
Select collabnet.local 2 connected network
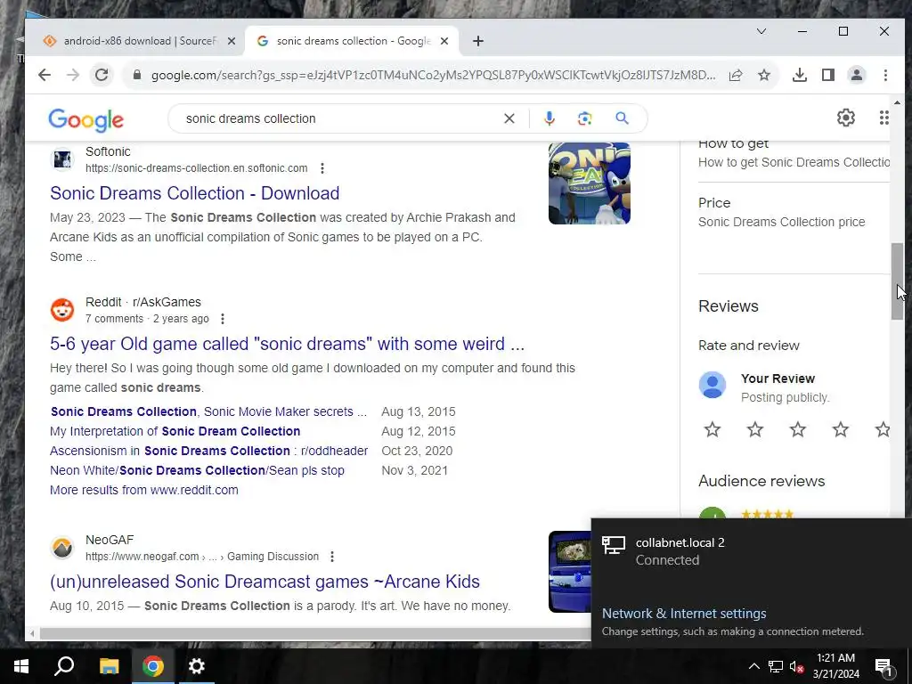pos(751,551)
